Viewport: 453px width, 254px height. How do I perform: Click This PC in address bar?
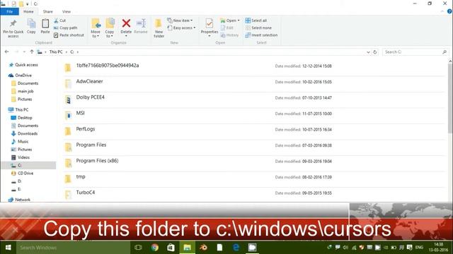coord(56,52)
